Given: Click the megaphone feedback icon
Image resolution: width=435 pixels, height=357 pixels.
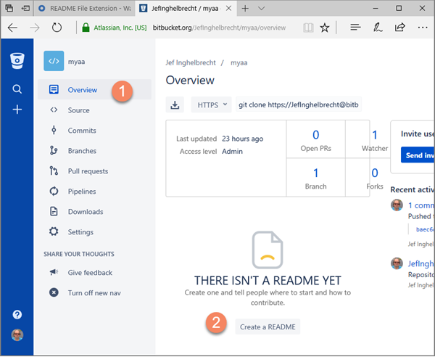Looking at the screenshot, I should click(x=54, y=272).
